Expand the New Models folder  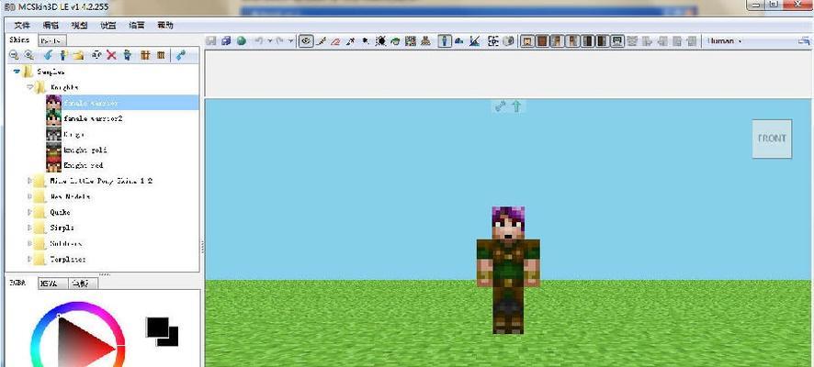[30, 196]
